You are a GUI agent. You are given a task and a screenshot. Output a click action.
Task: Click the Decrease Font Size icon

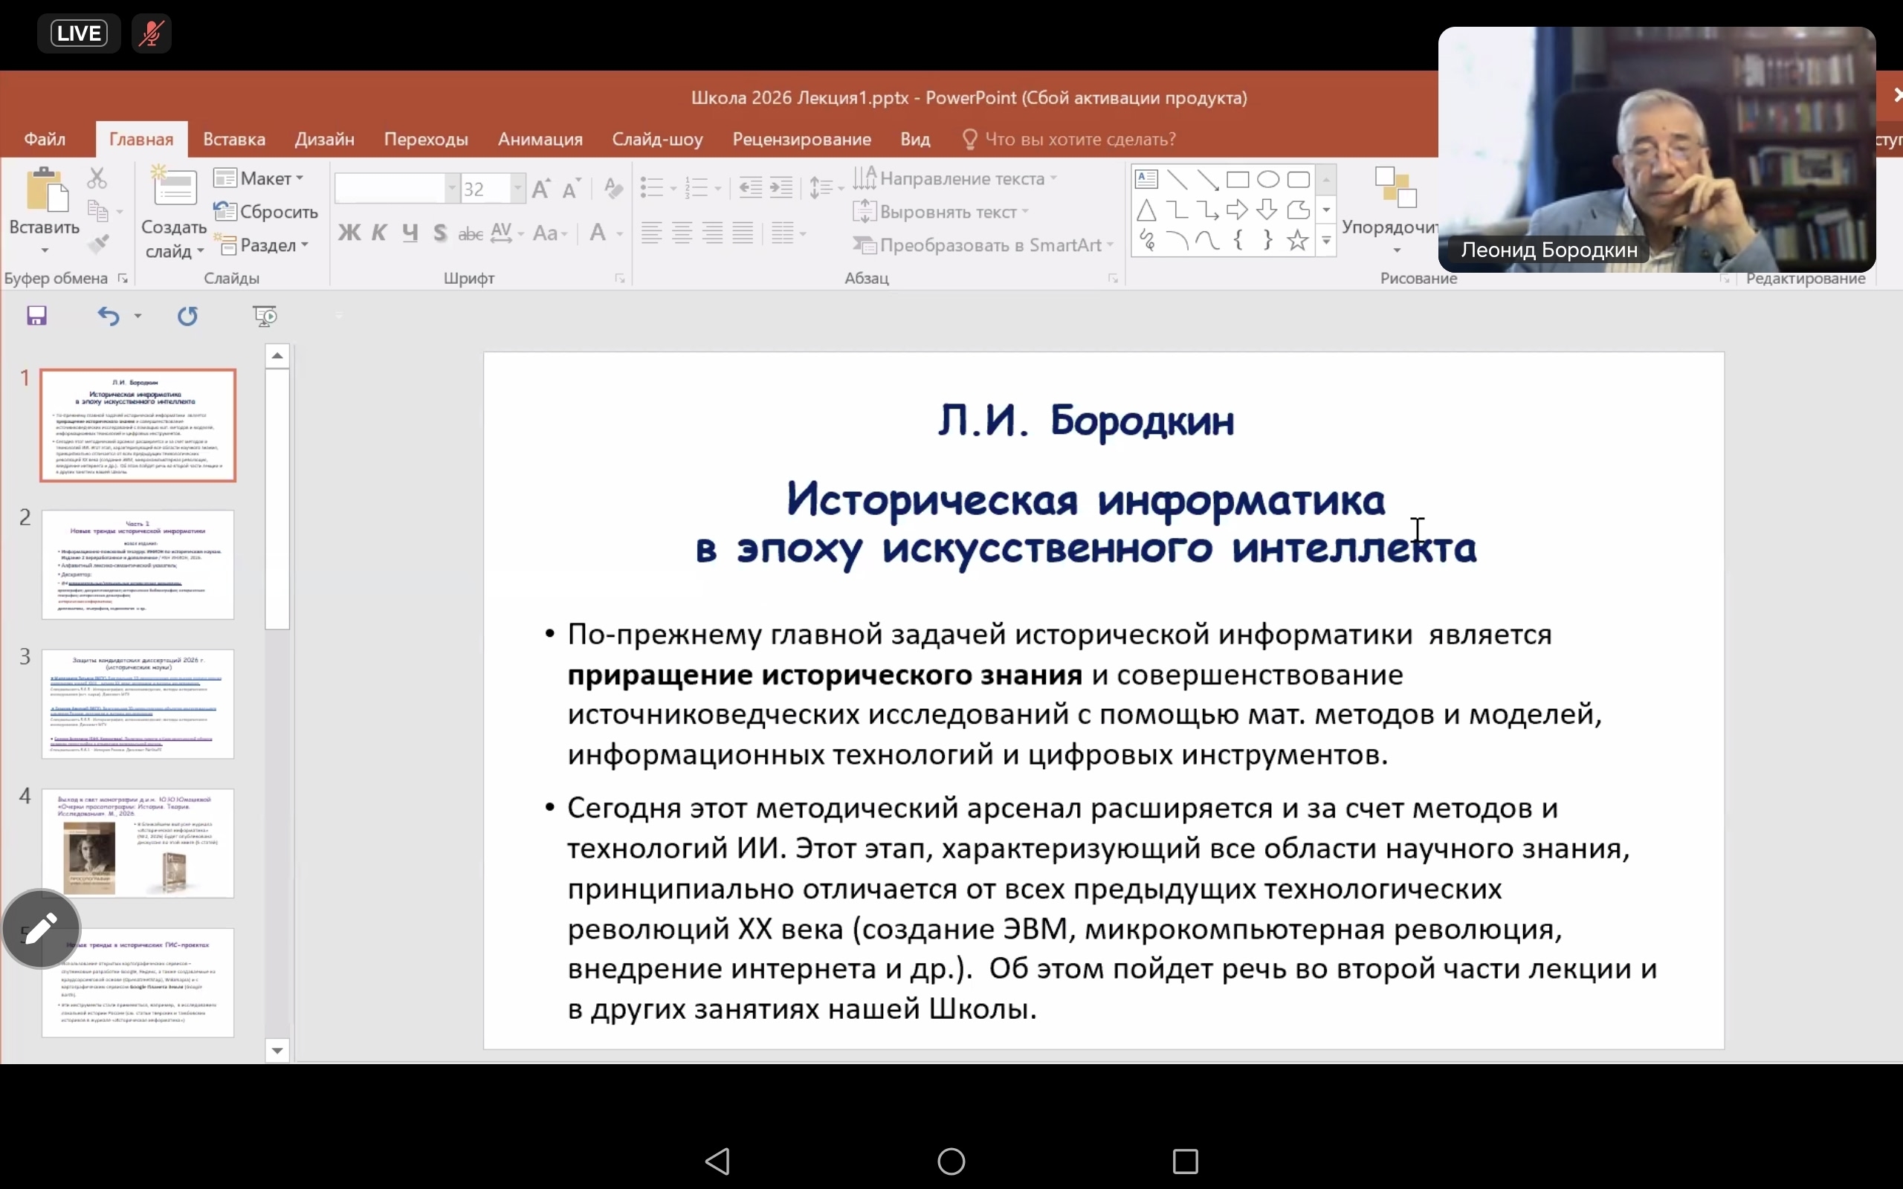click(x=572, y=189)
